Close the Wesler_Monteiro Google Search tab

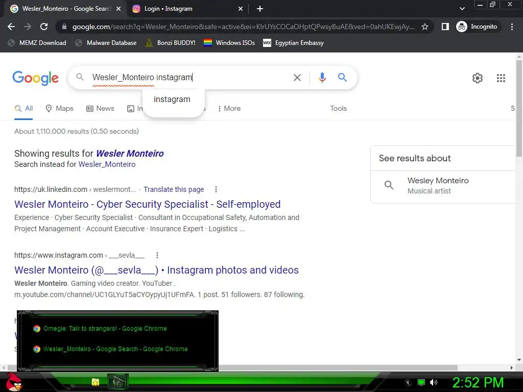tap(118, 9)
